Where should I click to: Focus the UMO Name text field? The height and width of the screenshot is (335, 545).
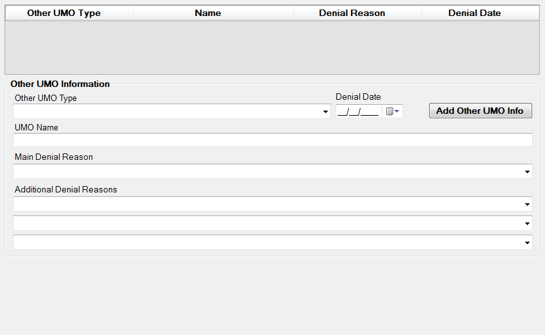click(272, 140)
